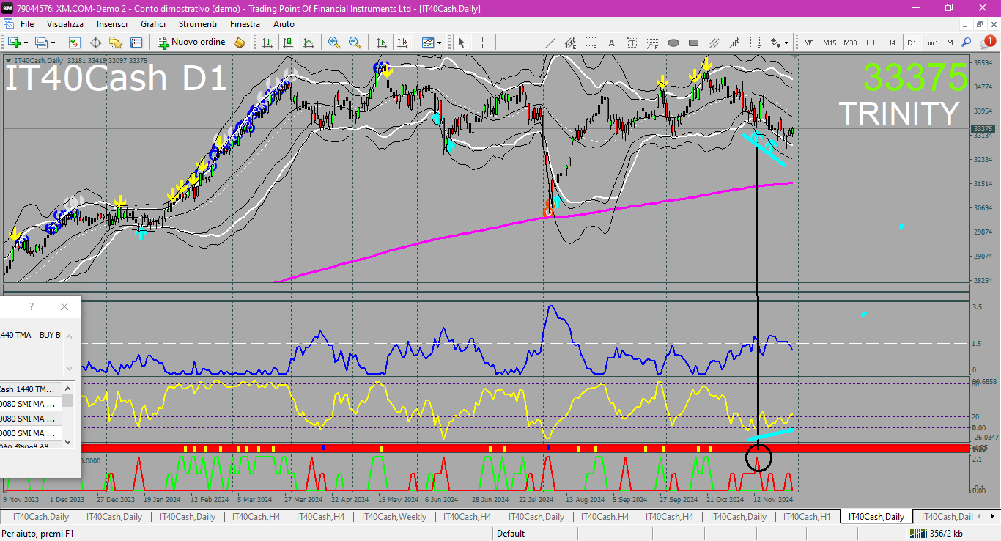1001x541 pixels.
Task: Select the Rectangle drawing tool
Action: tap(693, 43)
